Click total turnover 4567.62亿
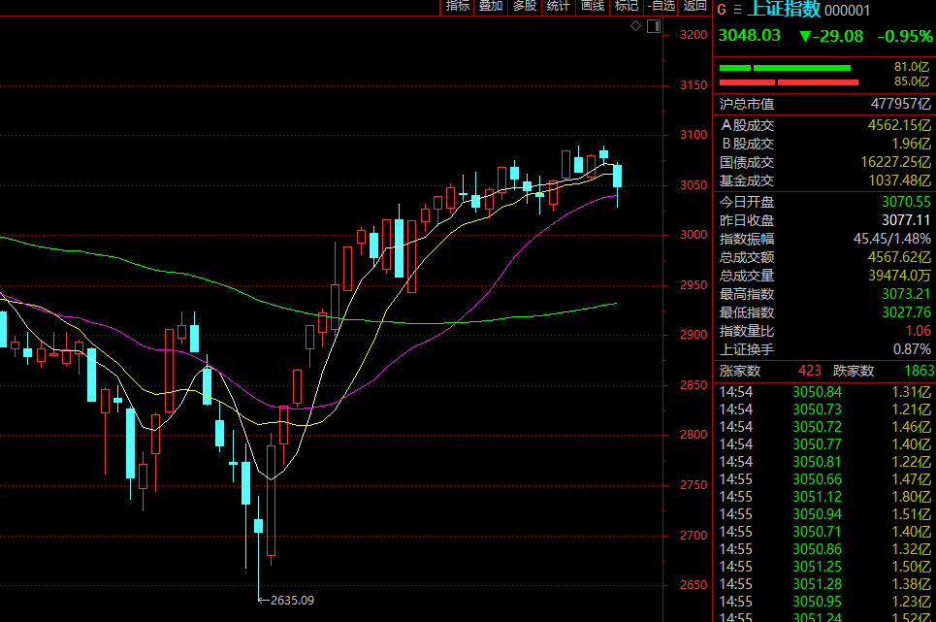The height and width of the screenshot is (622, 936). click(899, 257)
